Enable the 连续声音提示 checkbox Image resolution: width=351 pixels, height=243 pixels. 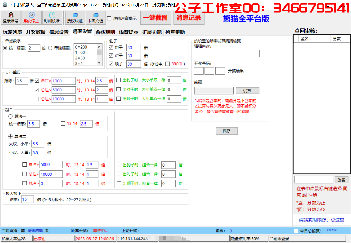click(109, 18)
